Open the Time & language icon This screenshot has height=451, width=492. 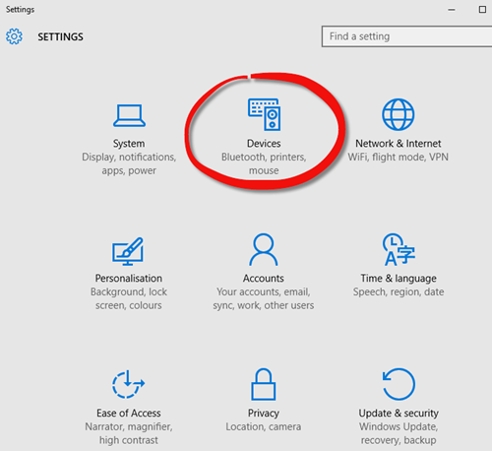click(x=399, y=249)
